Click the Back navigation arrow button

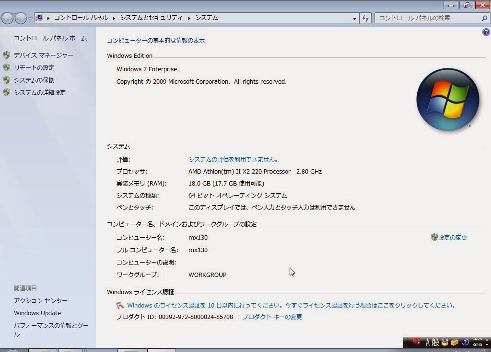[x=7, y=18]
